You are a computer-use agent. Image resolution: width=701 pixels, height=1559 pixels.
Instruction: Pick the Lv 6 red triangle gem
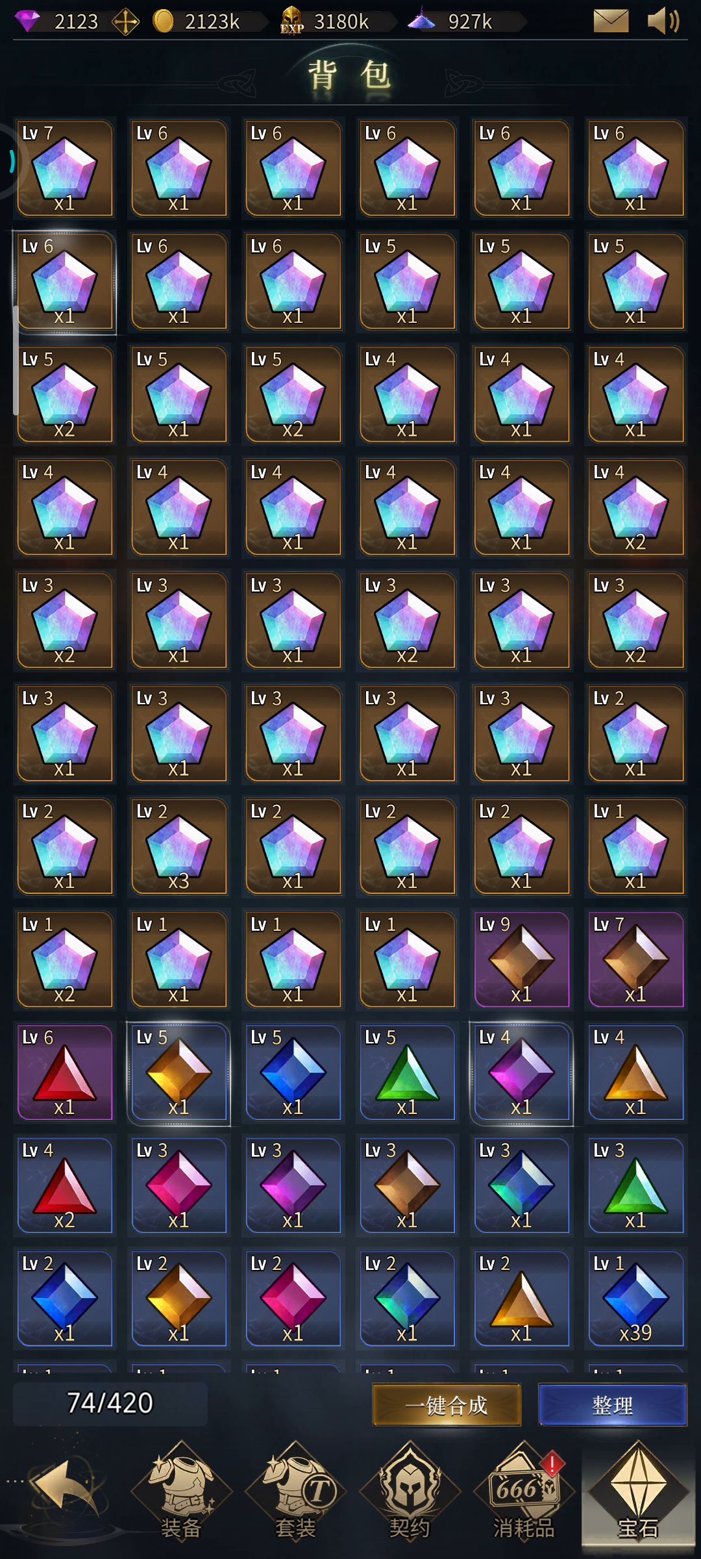65,1072
